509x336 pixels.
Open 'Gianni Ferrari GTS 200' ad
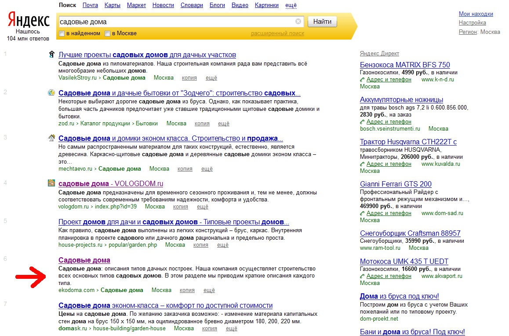coord(396,184)
